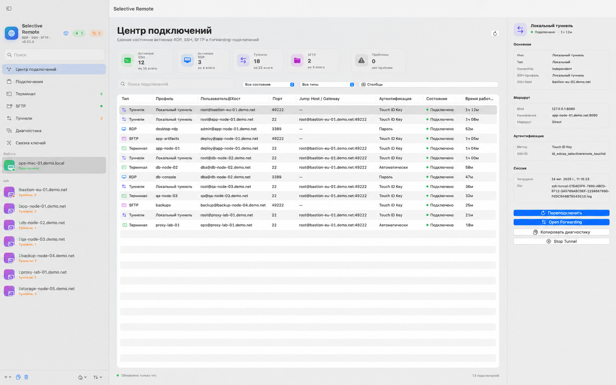The width and height of the screenshot is (616, 385).
Task: Click SFTP icon in app-artifacts row
Action: [x=124, y=139]
